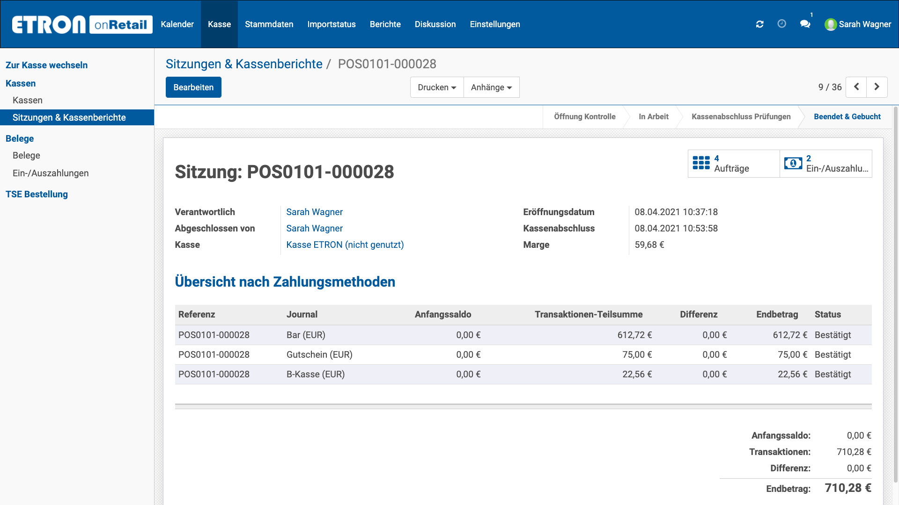Click the Kassenabschluss Prüfungen status step
This screenshot has height=505, width=899.
pyautogui.click(x=741, y=116)
